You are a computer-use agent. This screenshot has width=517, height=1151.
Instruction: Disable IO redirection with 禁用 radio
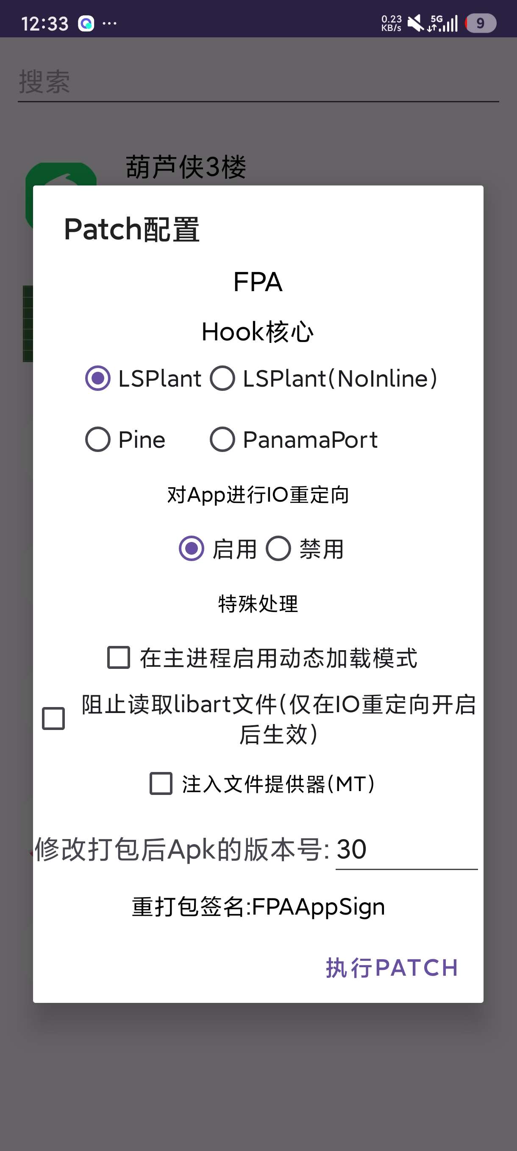(x=279, y=549)
